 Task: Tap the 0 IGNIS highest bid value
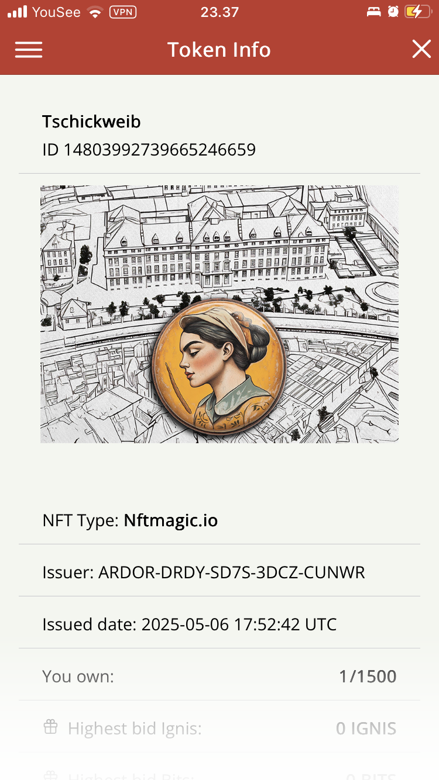(x=366, y=729)
